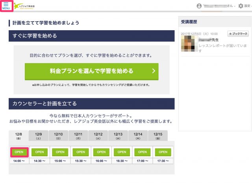Click the レアジョブ英会話 logo

click(x=24, y=6)
